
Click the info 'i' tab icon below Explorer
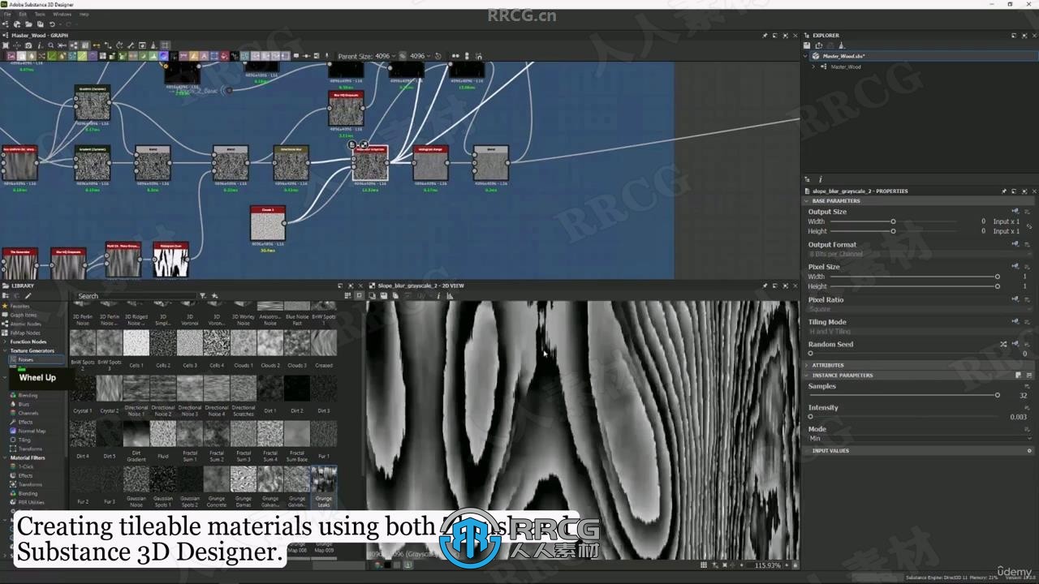[x=820, y=179]
